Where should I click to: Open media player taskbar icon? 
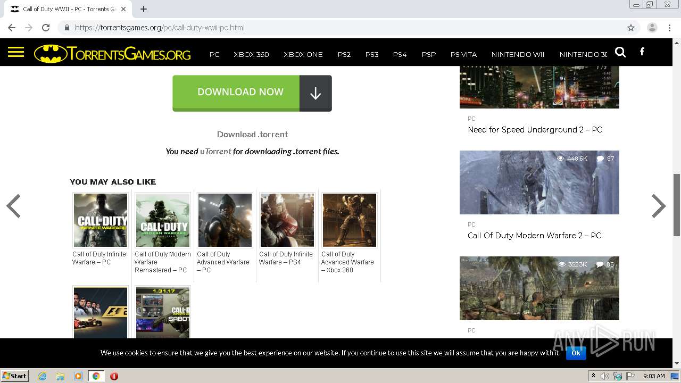pyautogui.click(x=78, y=376)
